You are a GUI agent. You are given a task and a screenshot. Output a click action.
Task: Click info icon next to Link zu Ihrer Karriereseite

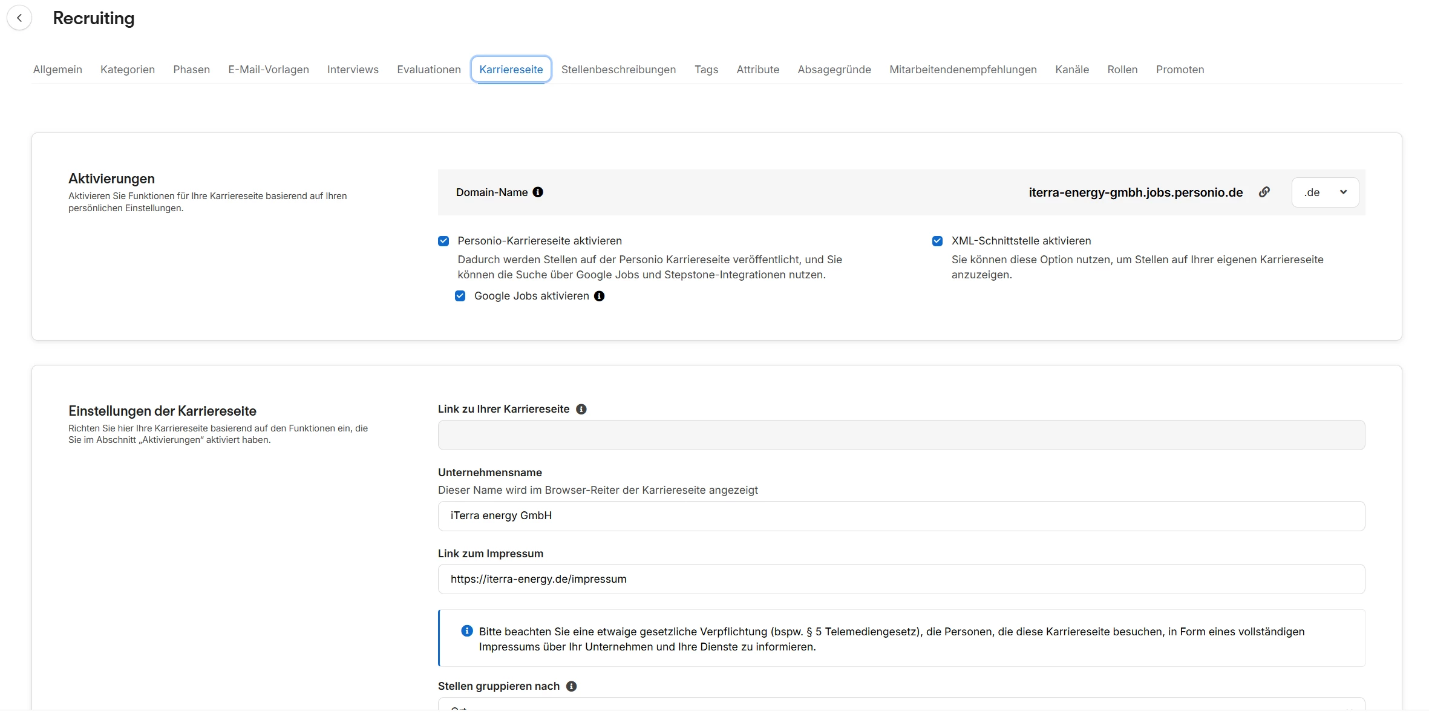[x=581, y=409]
